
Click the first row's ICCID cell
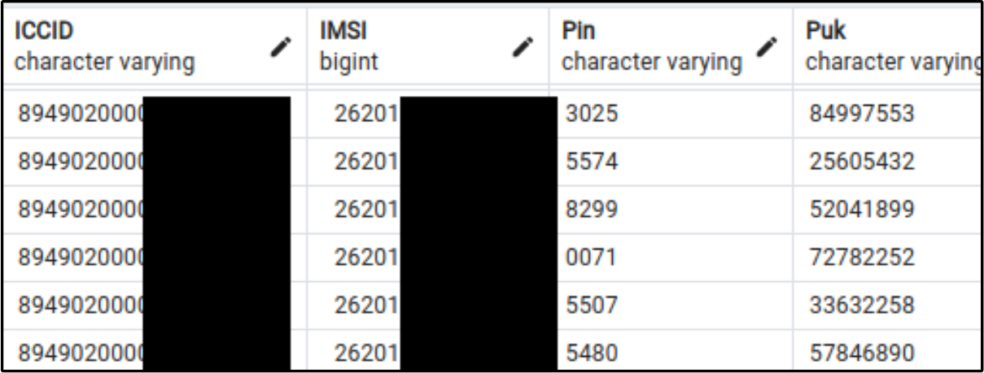pyautogui.click(x=79, y=114)
